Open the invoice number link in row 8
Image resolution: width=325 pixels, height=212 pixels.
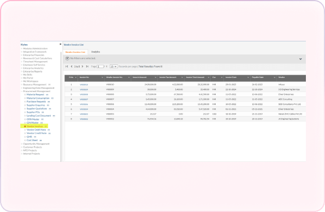84,119
